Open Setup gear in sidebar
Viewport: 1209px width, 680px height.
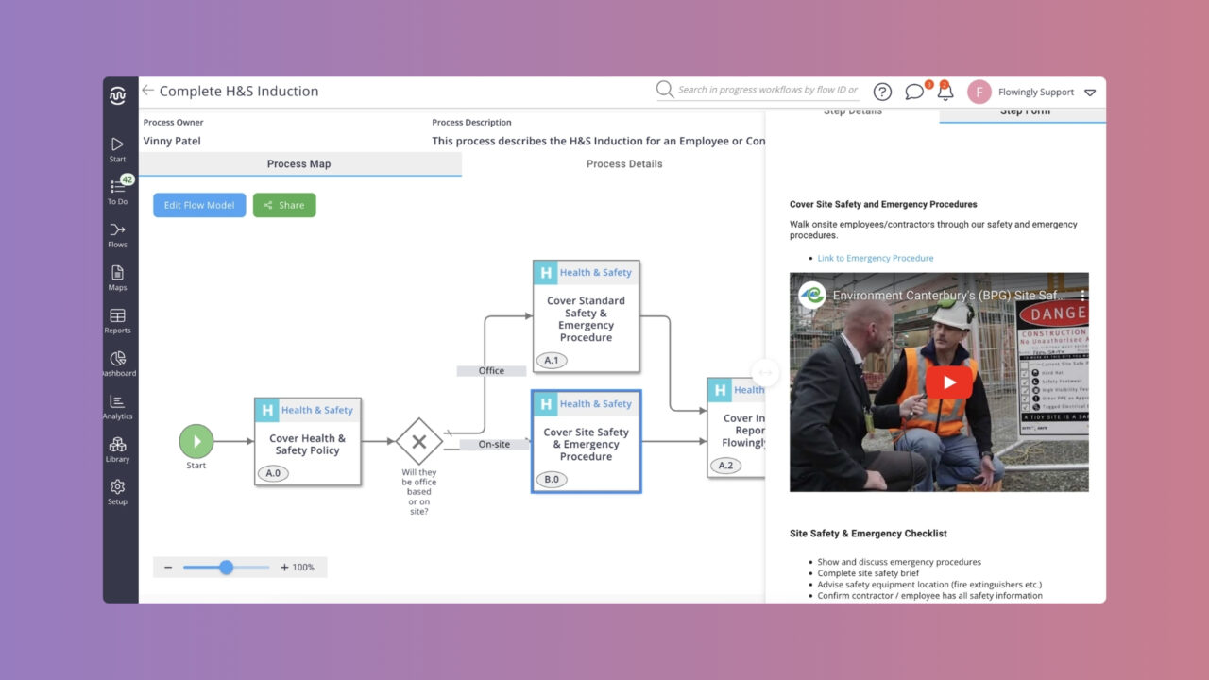coord(117,488)
